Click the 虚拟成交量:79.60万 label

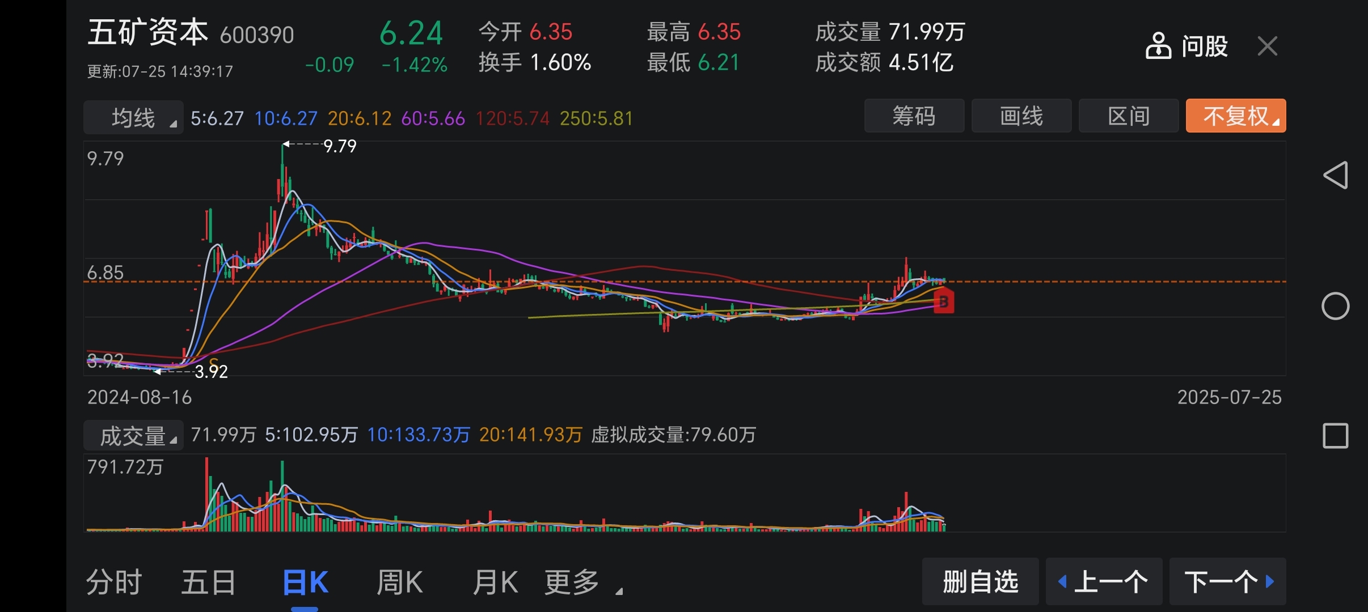tap(674, 435)
